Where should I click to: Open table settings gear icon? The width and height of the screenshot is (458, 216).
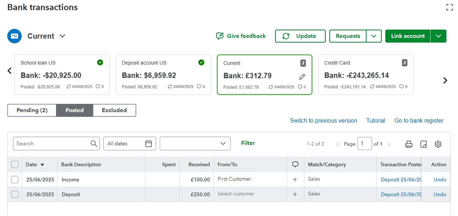tap(438, 144)
